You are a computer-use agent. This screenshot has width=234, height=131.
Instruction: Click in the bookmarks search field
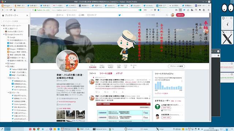click(15, 21)
